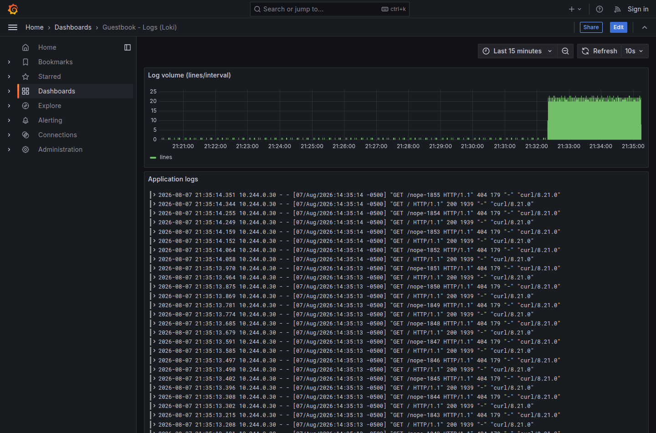Open the hamburger navigation menu

(13, 27)
